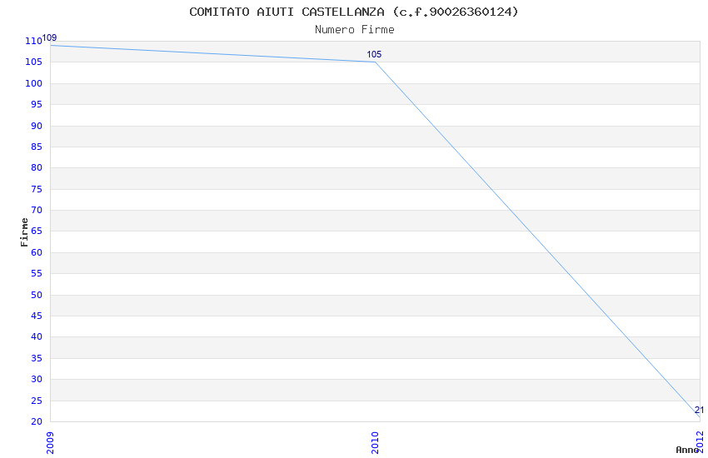Click the y-axis value 100
The width and height of the screenshot is (708, 458).
pos(33,83)
